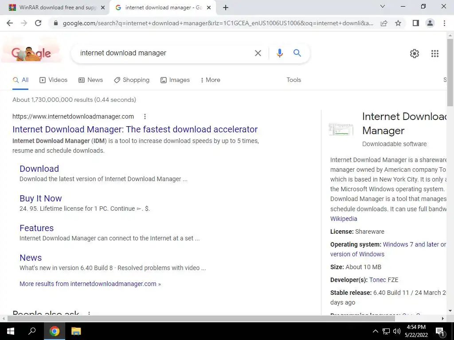Start voice search with microphone
The image size is (454, 340).
(x=279, y=53)
